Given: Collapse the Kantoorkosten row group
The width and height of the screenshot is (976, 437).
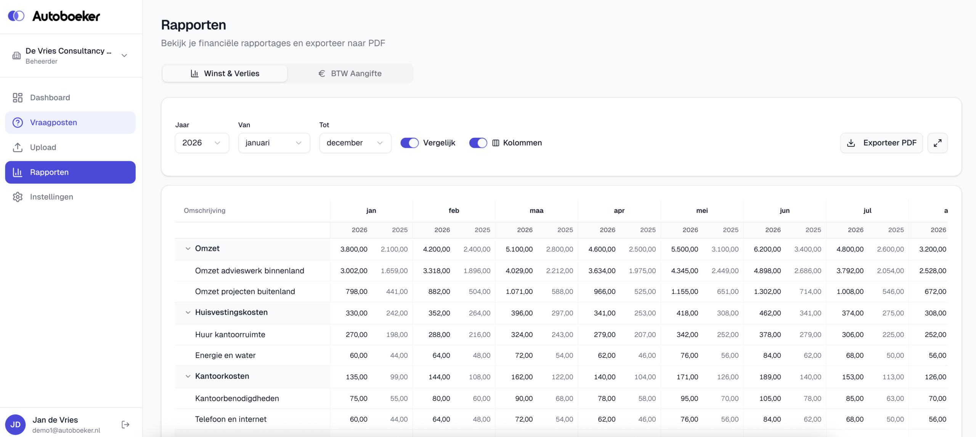Looking at the screenshot, I should click(188, 376).
